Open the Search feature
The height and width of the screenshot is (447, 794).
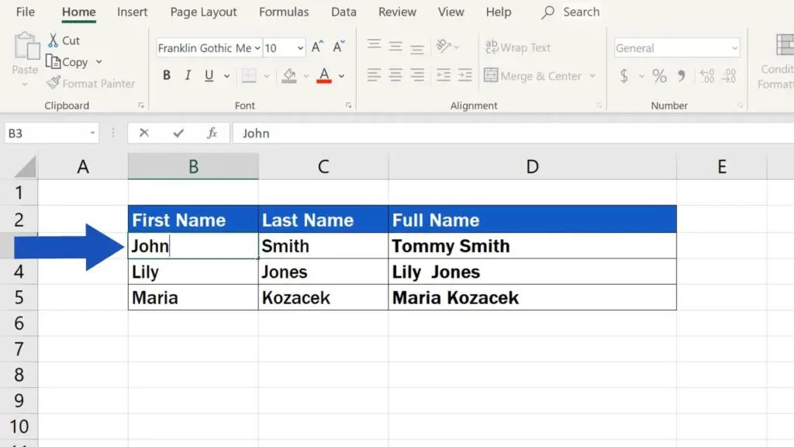coord(570,12)
